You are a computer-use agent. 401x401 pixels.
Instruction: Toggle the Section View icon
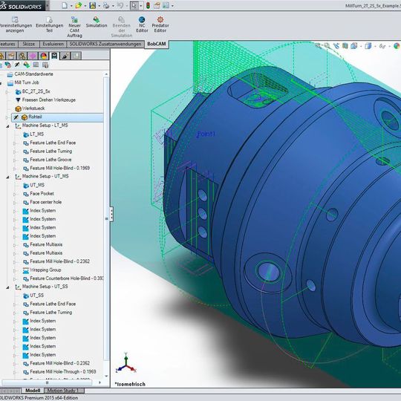coord(345,46)
